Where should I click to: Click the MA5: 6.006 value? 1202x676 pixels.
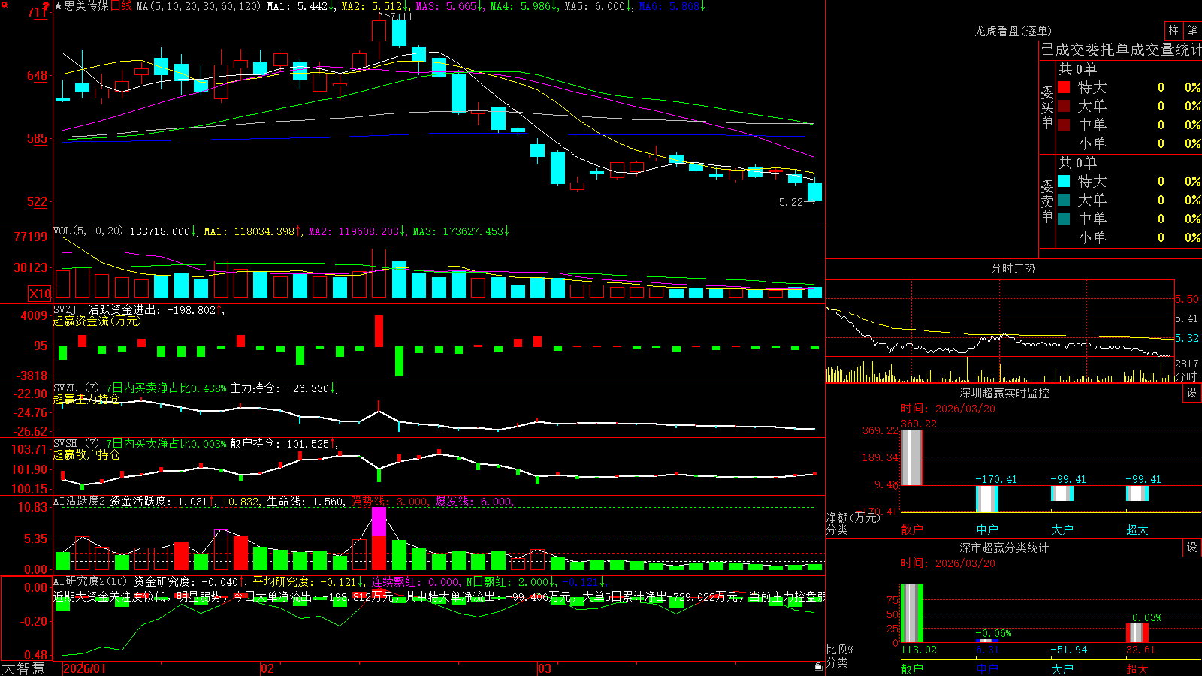coord(598,6)
